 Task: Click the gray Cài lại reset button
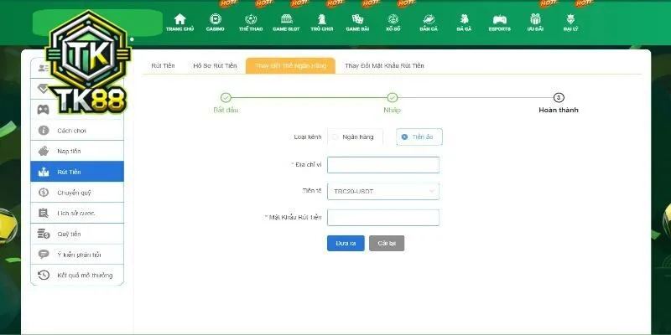click(x=387, y=243)
